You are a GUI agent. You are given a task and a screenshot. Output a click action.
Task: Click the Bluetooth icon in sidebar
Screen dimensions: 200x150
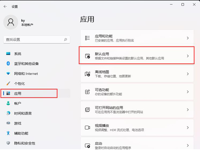[8, 63]
